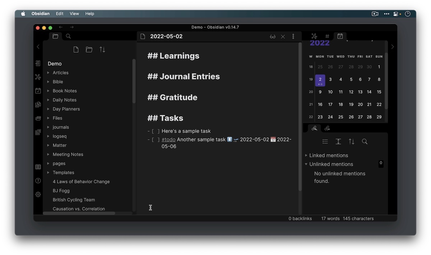Select May 2 in calendar
Image resolution: width=431 pixels, height=255 pixels.
[x=320, y=80]
